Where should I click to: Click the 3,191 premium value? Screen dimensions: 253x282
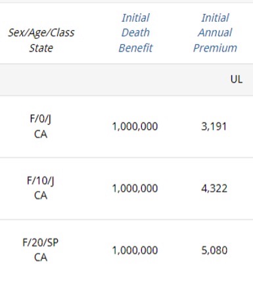214,127
